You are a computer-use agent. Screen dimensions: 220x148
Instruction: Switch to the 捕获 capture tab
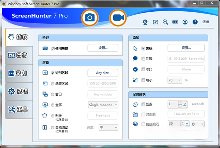(19, 37)
